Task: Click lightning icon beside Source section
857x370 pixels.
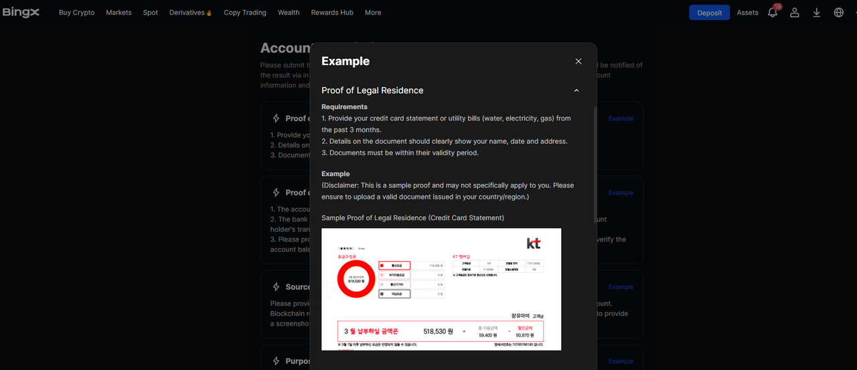Action: pos(276,287)
